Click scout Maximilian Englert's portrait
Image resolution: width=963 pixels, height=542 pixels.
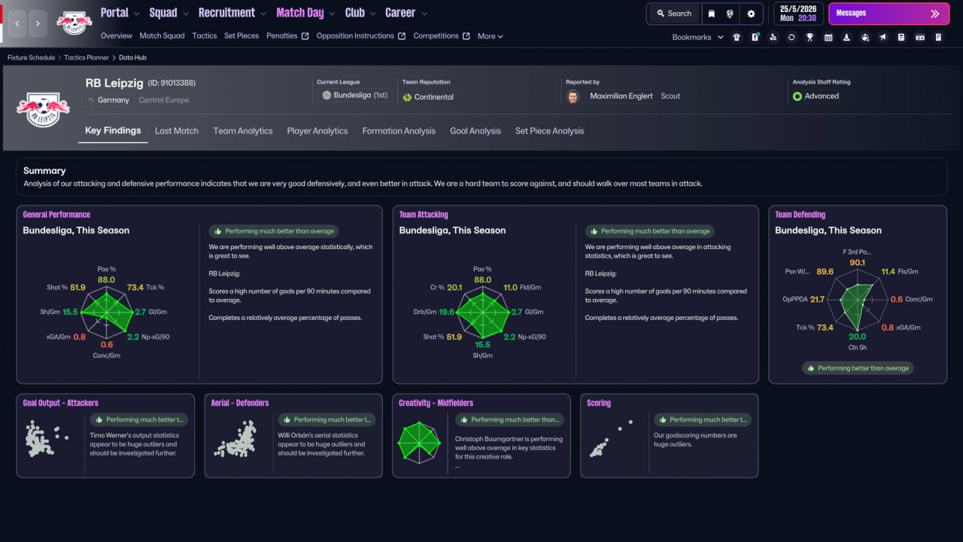[573, 96]
